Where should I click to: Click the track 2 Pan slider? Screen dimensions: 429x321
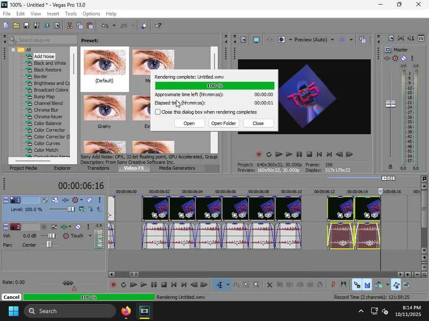[49, 245]
